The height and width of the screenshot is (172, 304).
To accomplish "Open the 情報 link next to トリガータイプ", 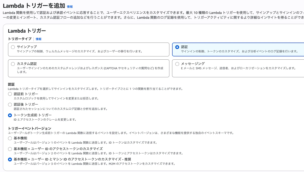I will point(38,39).
